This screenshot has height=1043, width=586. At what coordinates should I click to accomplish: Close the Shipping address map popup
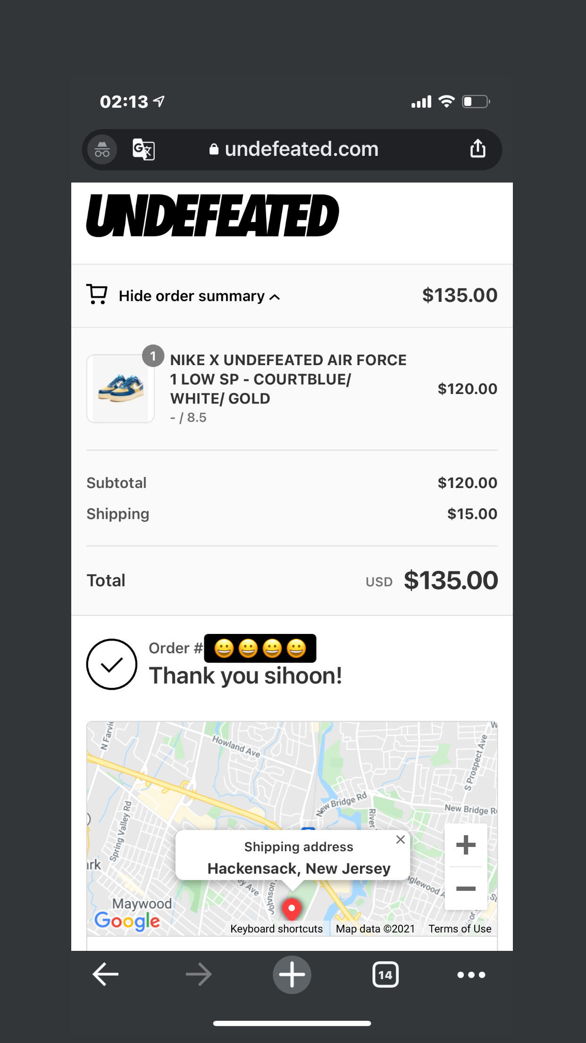pyautogui.click(x=401, y=839)
